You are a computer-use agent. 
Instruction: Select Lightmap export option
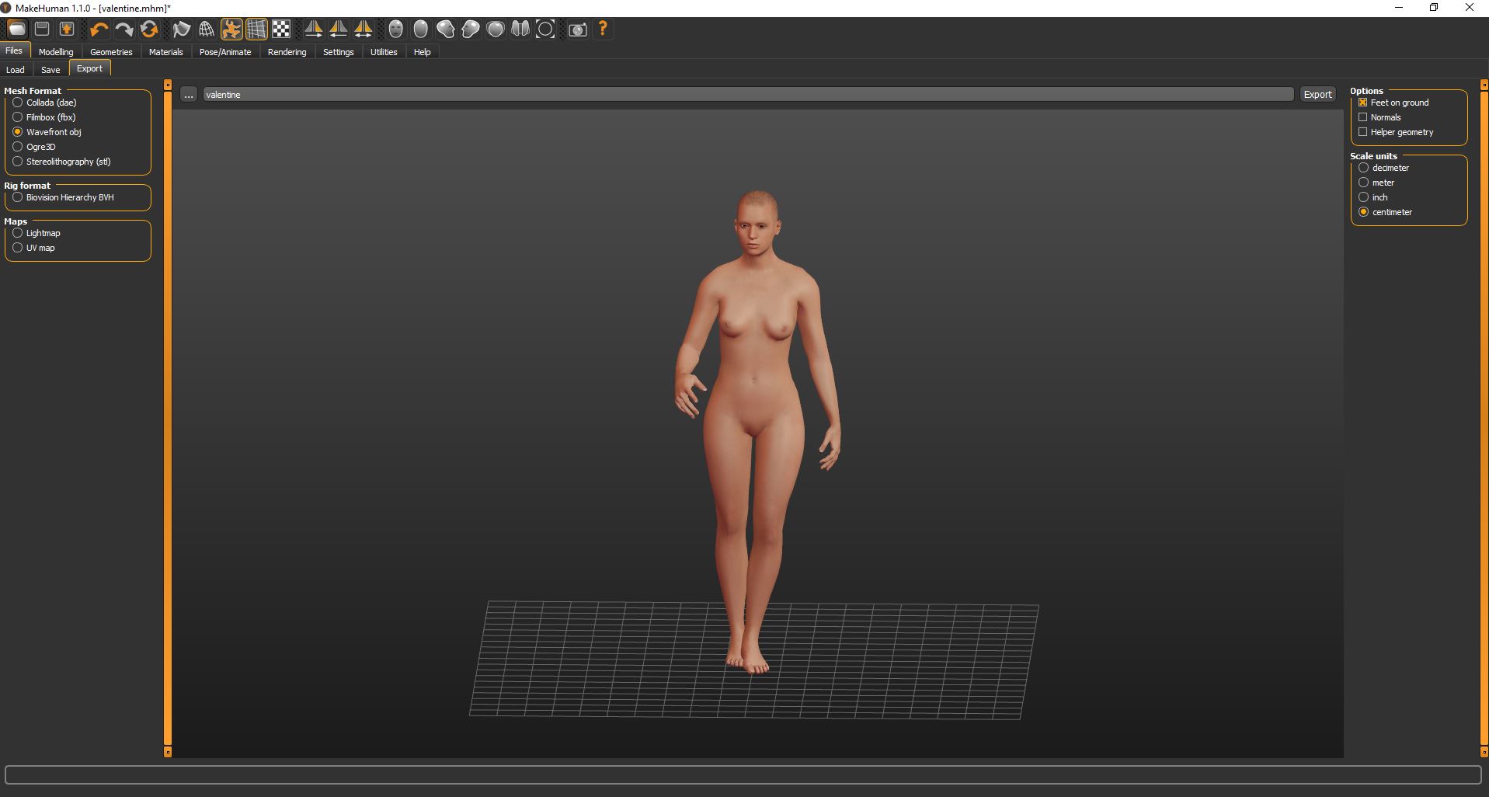point(37,233)
